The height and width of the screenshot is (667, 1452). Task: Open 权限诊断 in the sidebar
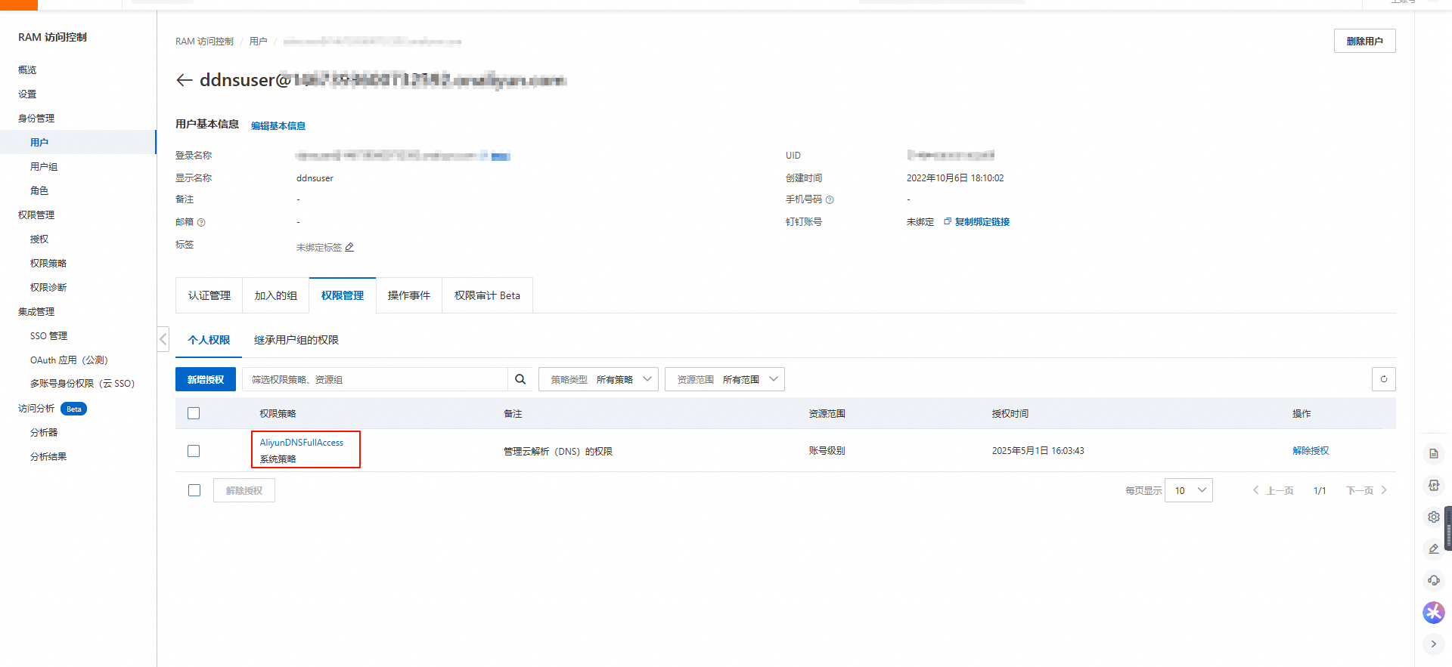(x=48, y=287)
